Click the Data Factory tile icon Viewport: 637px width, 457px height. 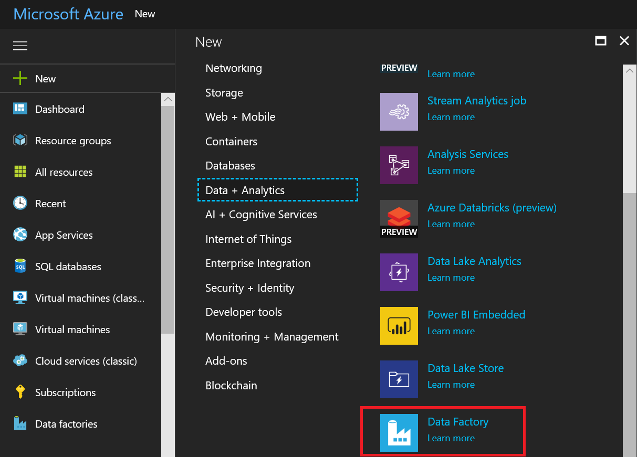click(399, 433)
